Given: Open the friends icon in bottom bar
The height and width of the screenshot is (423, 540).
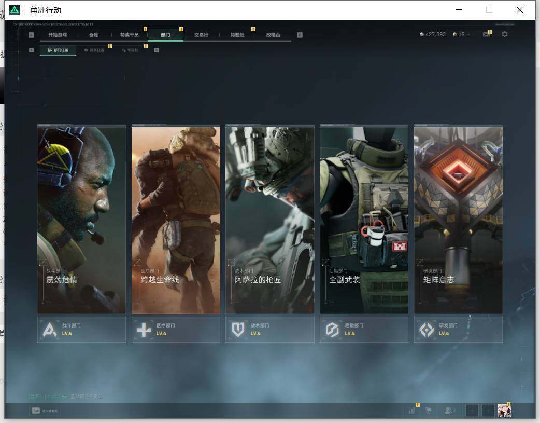Looking at the screenshot, I should coord(449,410).
